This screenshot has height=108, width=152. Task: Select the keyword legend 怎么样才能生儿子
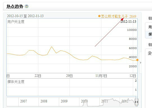pyautogui.click(x=114, y=16)
